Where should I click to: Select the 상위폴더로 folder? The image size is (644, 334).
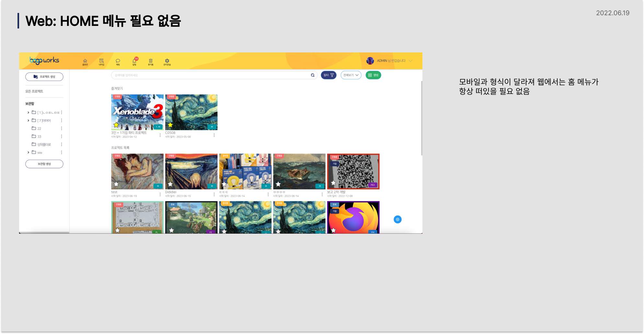[41, 145]
